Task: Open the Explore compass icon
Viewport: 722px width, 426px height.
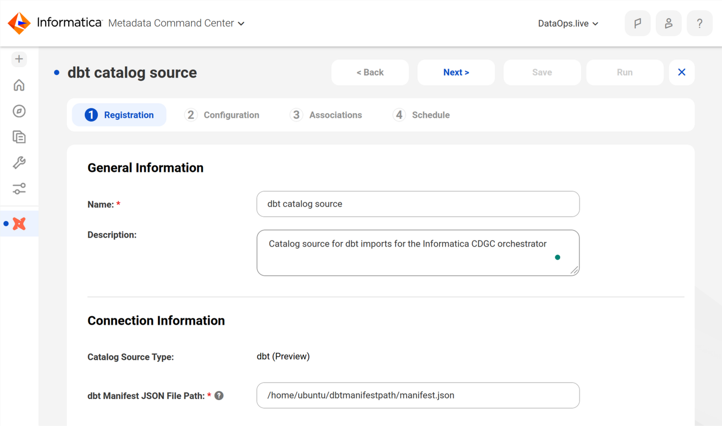Action: (x=19, y=111)
